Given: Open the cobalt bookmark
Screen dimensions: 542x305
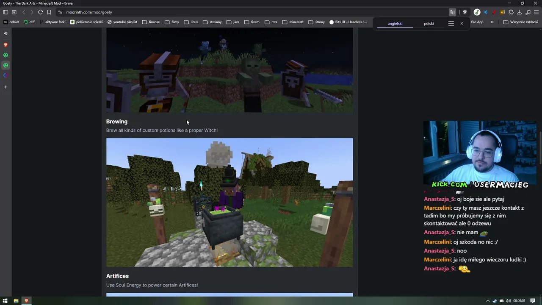Looking at the screenshot, I should click(11, 22).
